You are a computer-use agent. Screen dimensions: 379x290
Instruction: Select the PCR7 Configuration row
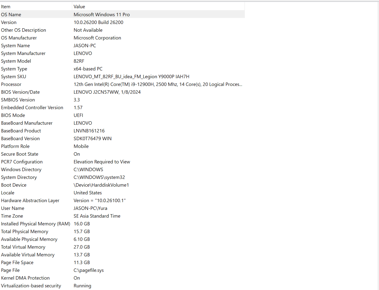tap(22, 162)
